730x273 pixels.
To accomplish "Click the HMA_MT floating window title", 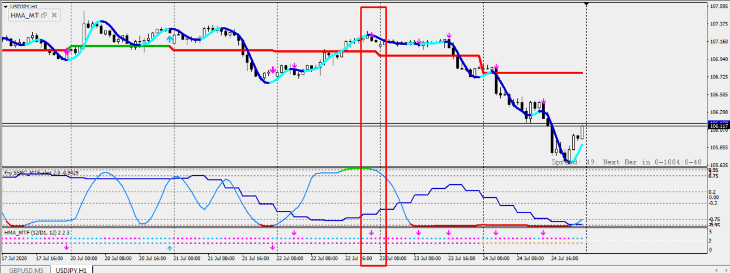I will 24,16.
